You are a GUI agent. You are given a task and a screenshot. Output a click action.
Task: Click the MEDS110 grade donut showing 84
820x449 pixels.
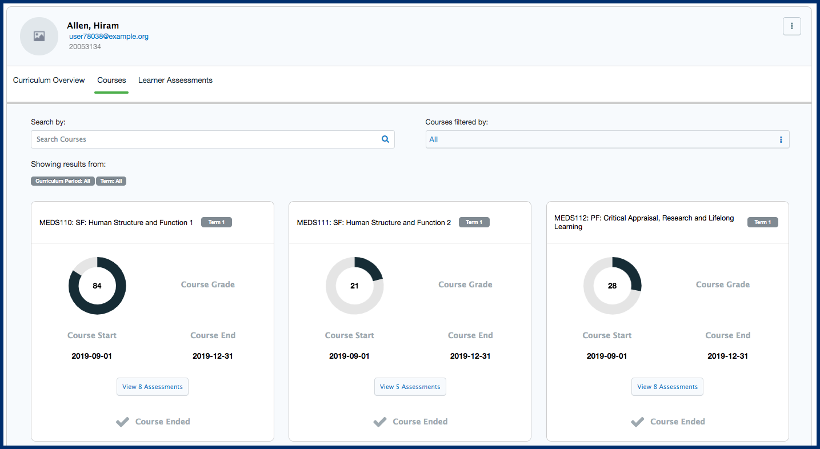97,286
